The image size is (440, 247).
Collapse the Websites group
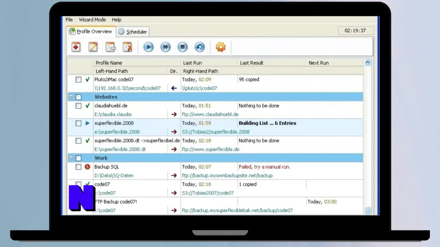(71, 97)
